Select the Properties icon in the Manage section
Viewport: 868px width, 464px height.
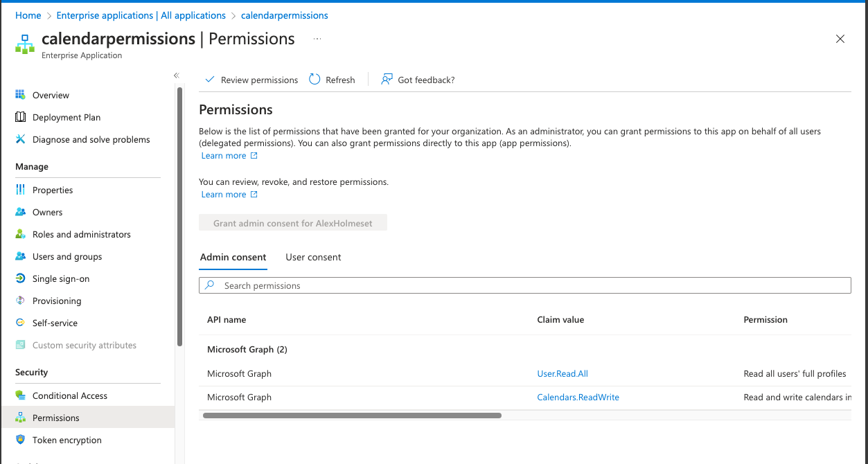click(x=20, y=190)
